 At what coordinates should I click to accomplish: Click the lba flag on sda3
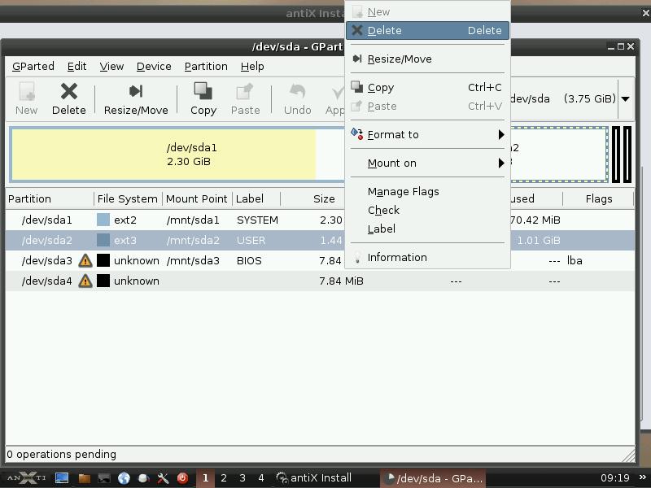click(x=575, y=260)
